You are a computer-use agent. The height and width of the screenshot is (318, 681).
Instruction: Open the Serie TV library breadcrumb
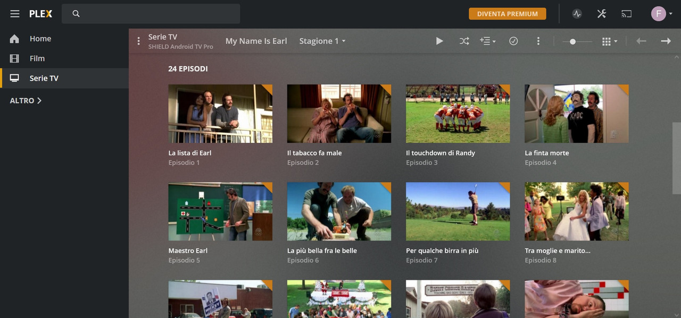click(163, 37)
